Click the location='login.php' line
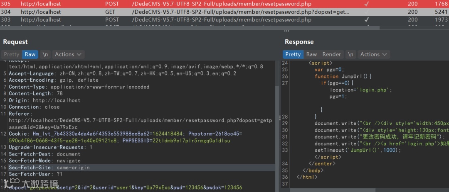The image size is (449, 192). click(361, 90)
